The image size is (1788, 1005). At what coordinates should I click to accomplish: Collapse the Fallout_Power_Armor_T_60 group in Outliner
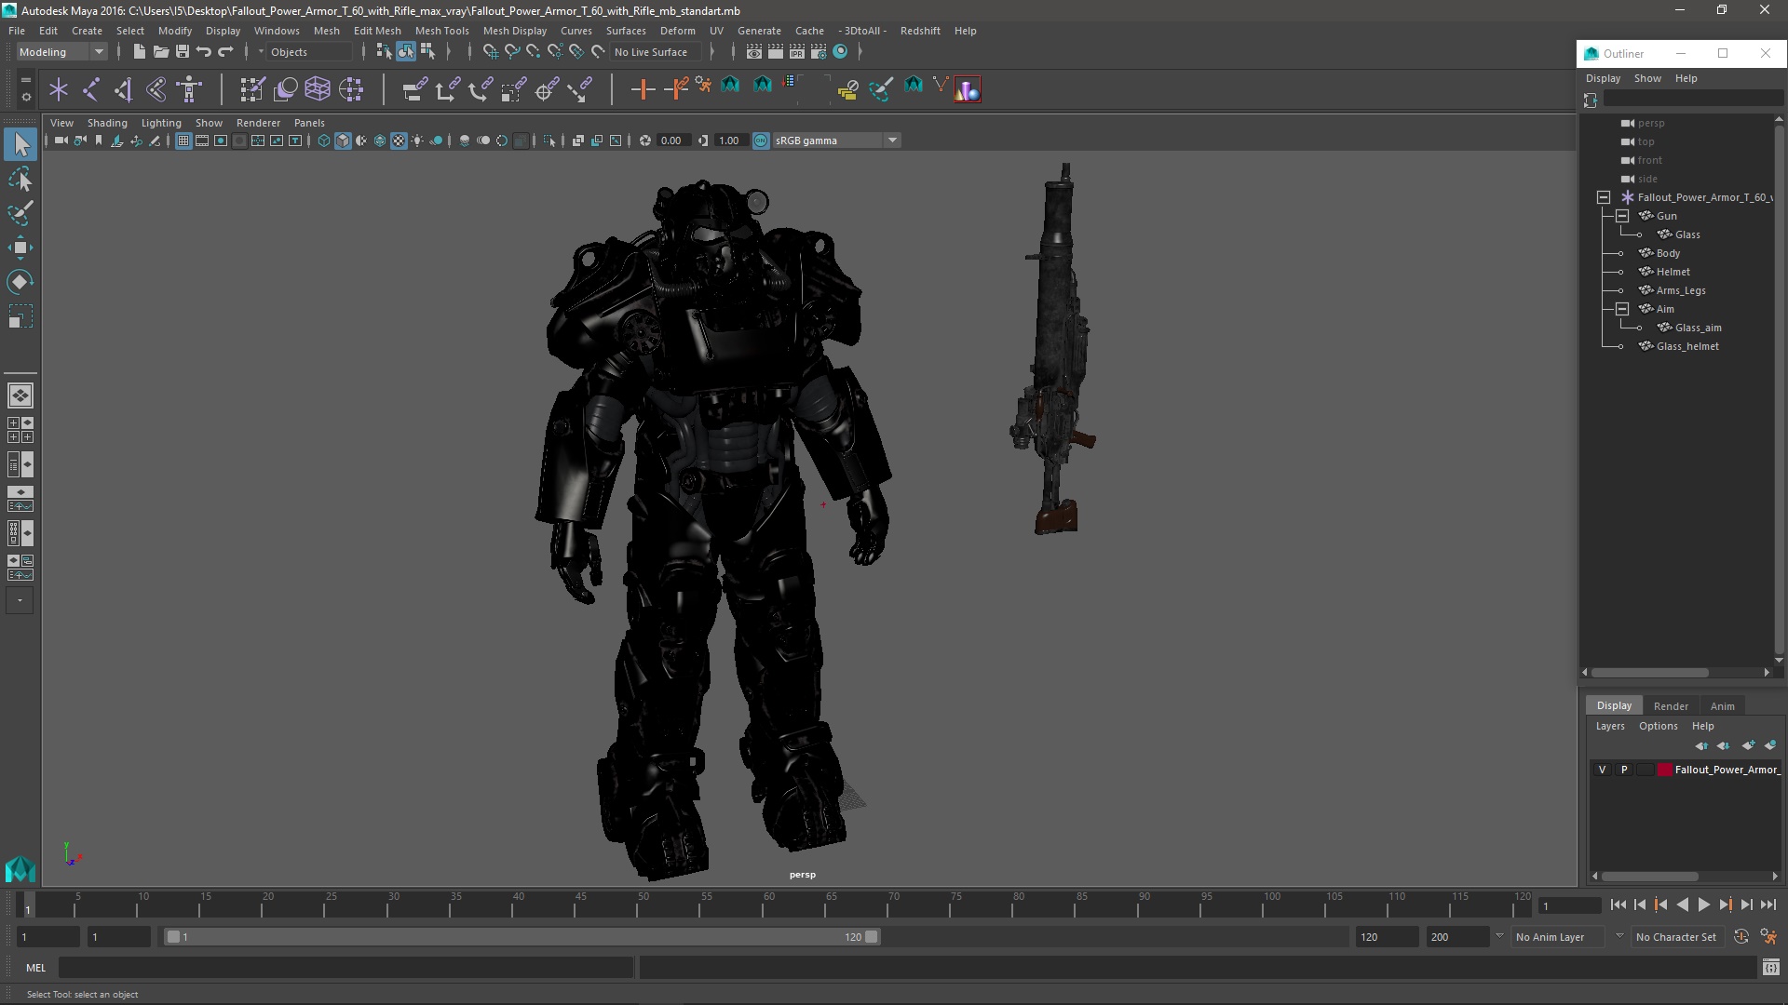pos(1603,197)
